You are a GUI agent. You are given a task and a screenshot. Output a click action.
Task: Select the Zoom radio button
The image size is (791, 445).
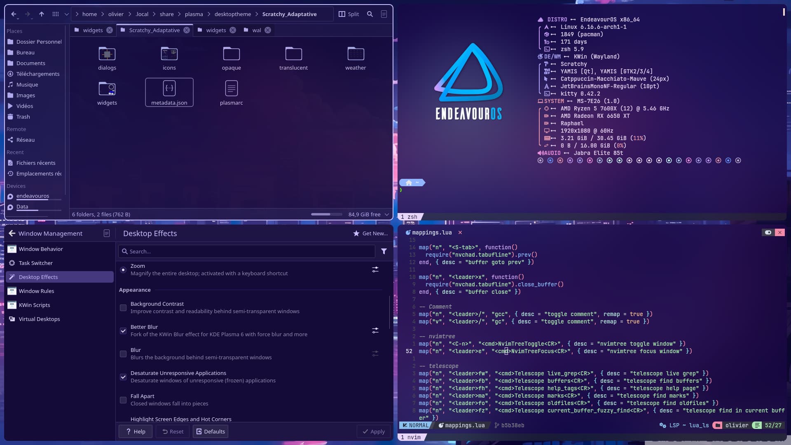pyautogui.click(x=123, y=270)
